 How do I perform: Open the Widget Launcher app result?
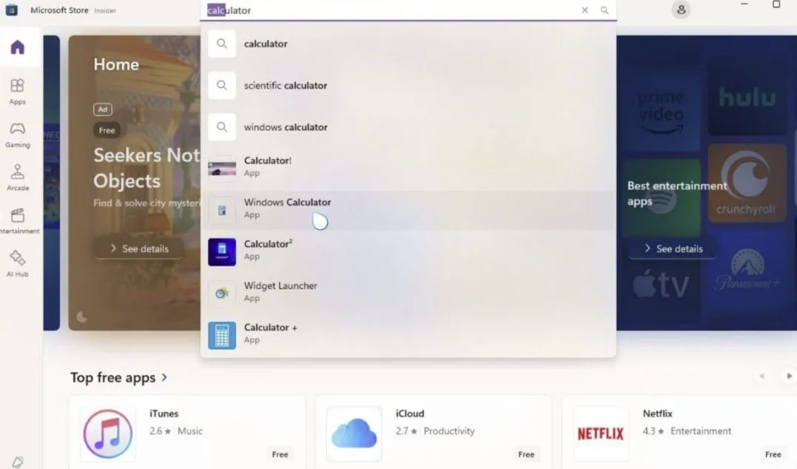point(408,292)
